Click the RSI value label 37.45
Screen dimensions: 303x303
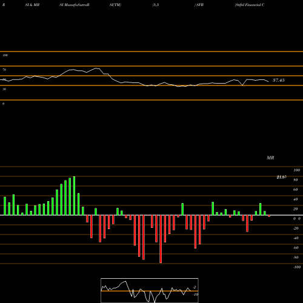[279, 80]
